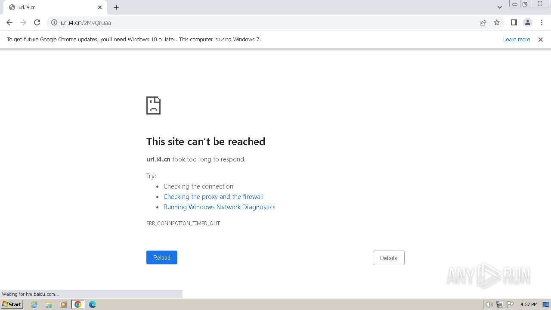Click the blue Reload button
This screenshot has width=551, height=310.
coord(162,257)
